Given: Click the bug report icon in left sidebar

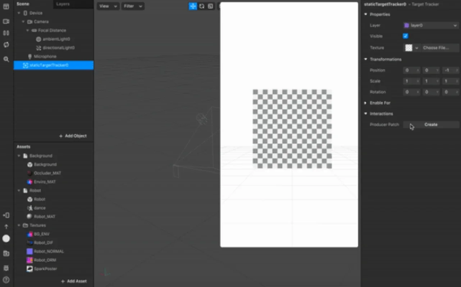Looking at the screenshot, I should [6, 268].
